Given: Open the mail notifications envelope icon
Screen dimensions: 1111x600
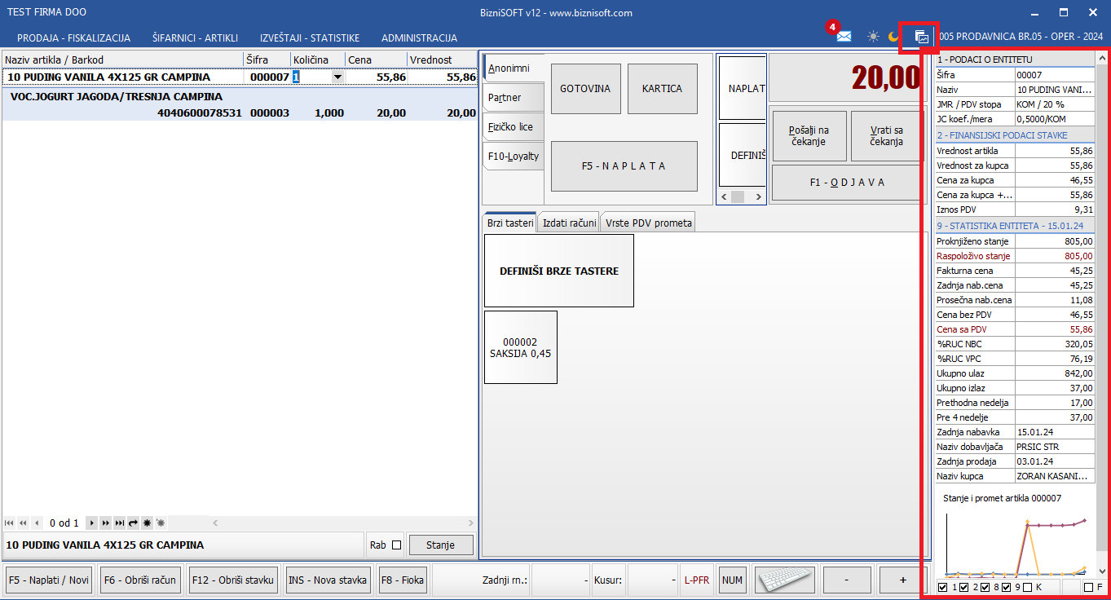Looking at the screenshot, I should (x=844, y=37).
